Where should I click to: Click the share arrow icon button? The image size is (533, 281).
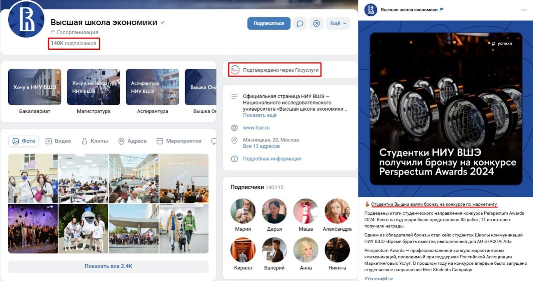316,23
